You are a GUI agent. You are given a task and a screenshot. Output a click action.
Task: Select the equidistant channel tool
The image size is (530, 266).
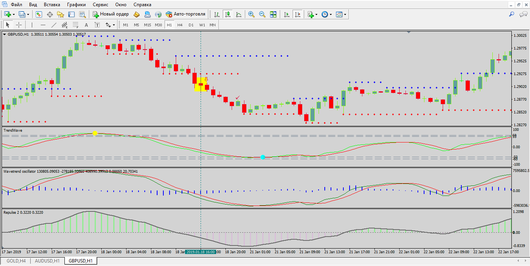pos(64,25)
